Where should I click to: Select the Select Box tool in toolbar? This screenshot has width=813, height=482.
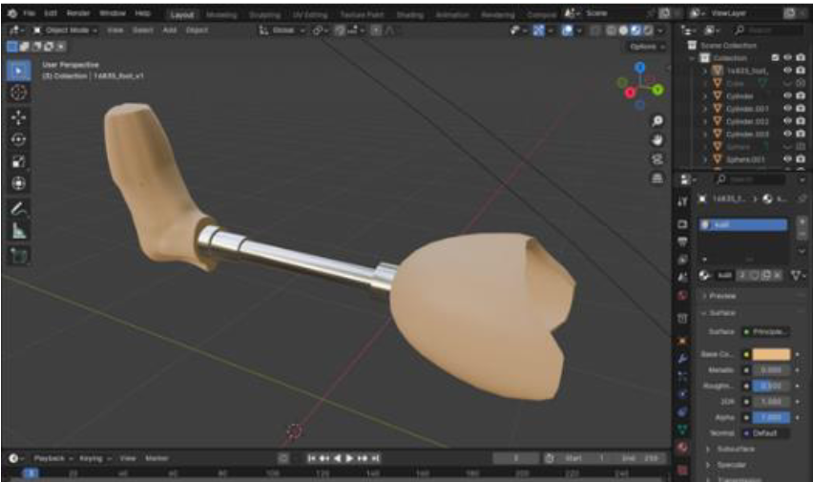coord(19,71)
